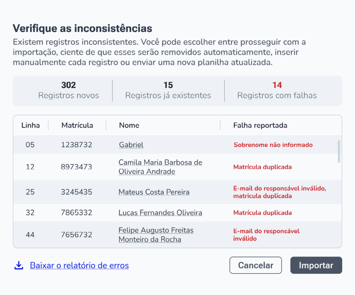355x295 pixels.
Task: Click the 15 Registros já existentes counter
Action: point(168,90)
